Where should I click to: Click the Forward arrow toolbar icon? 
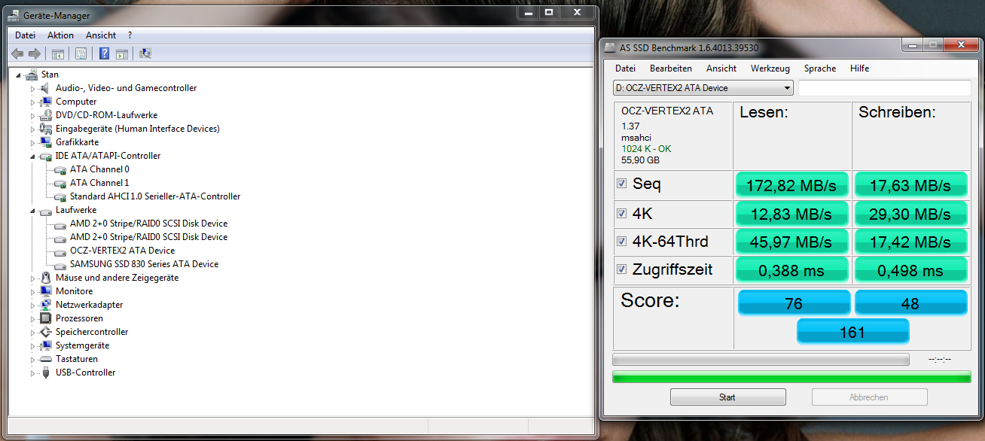click(x=34, y=53)
